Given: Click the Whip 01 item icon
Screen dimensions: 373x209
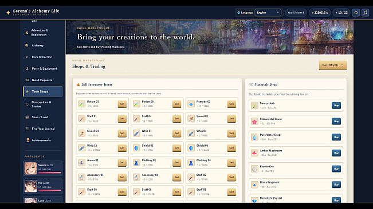Looking at the screenshot, I should tap(136, 133).
